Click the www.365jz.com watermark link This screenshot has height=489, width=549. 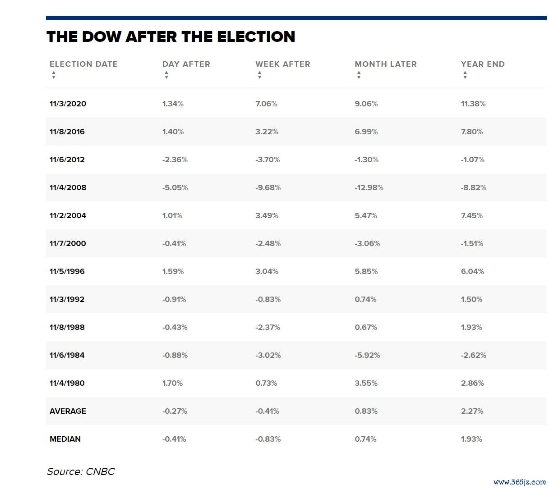point(520,482)
